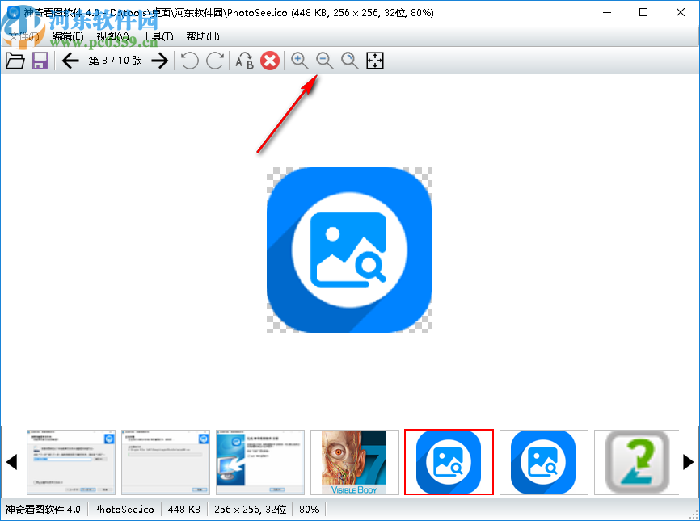700x521 pixels.
Task: Open the 文件(F) menu
Action: (x=24, y=36)
